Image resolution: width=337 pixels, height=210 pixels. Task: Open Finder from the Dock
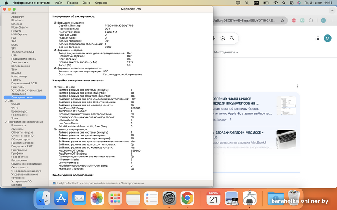coord(43,198)
